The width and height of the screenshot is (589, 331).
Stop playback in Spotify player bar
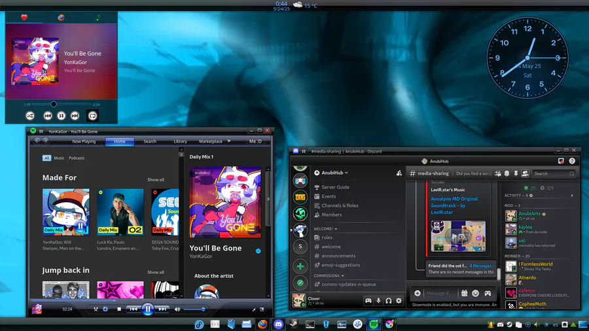click(x=119, y=309)
